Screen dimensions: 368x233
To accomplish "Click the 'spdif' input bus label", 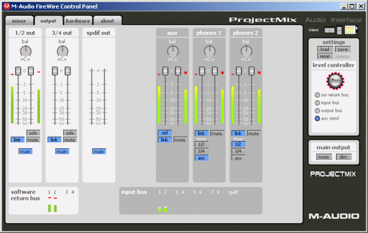I will [x=233, y=192].
